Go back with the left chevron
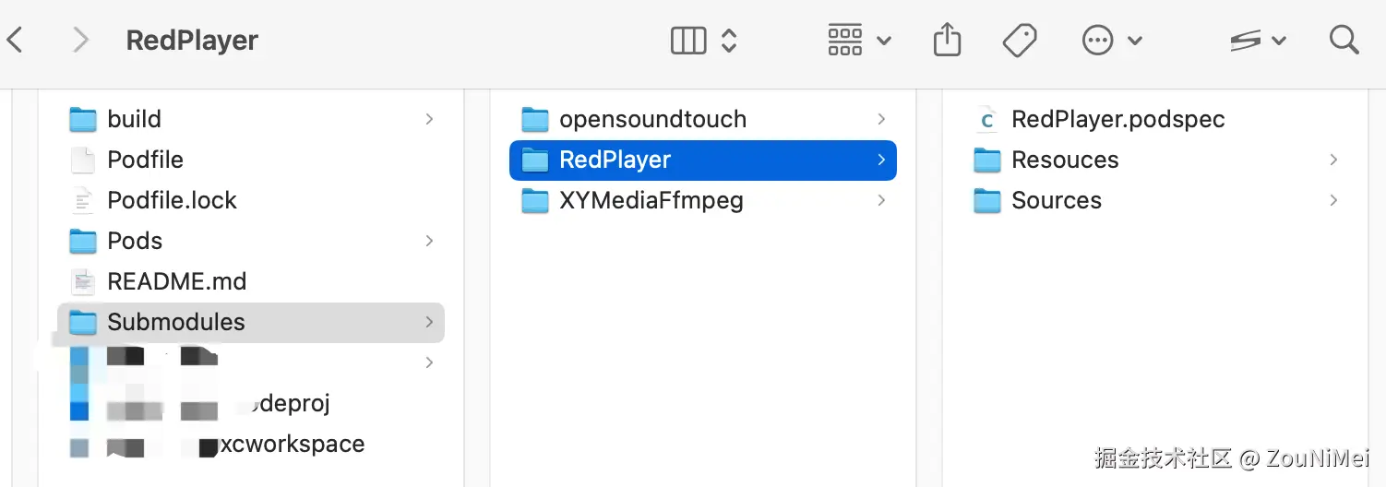 (15, 40)
